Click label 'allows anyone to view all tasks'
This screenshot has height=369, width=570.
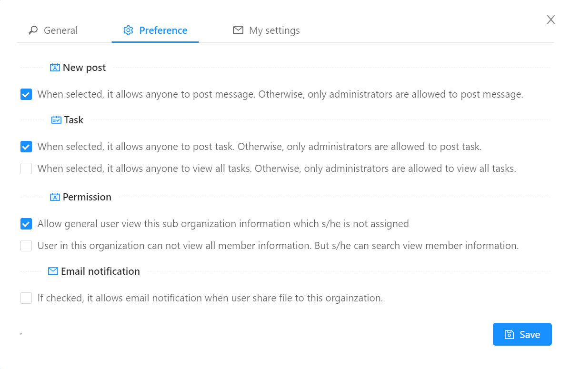pyautogui.click(x=277, y=169)
